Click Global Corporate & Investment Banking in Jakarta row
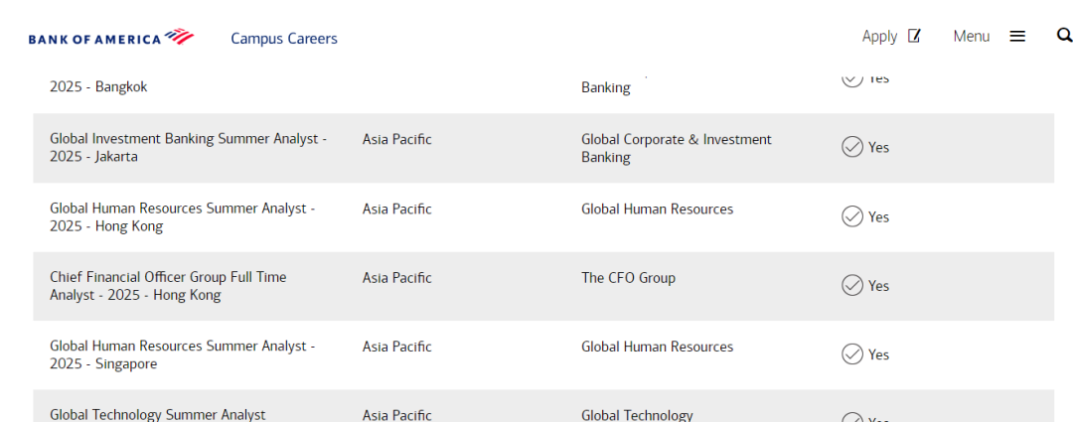Viewport: 1073px width, 422px height. 677,148
